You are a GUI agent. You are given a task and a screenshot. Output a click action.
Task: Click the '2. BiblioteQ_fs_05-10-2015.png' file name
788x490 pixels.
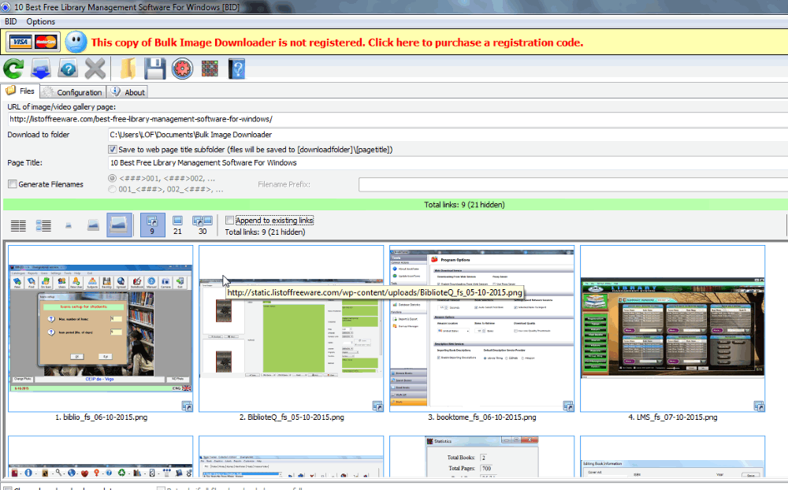pyautogui.click(x=292, y=417)
